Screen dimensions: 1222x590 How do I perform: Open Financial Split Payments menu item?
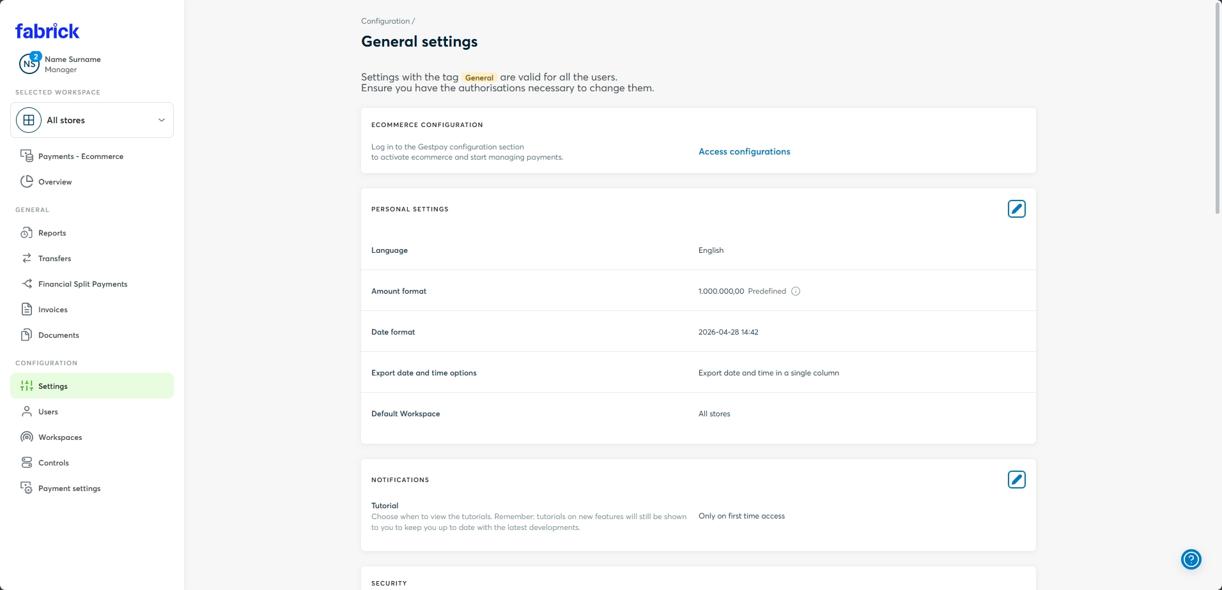[x=92, y=284]
